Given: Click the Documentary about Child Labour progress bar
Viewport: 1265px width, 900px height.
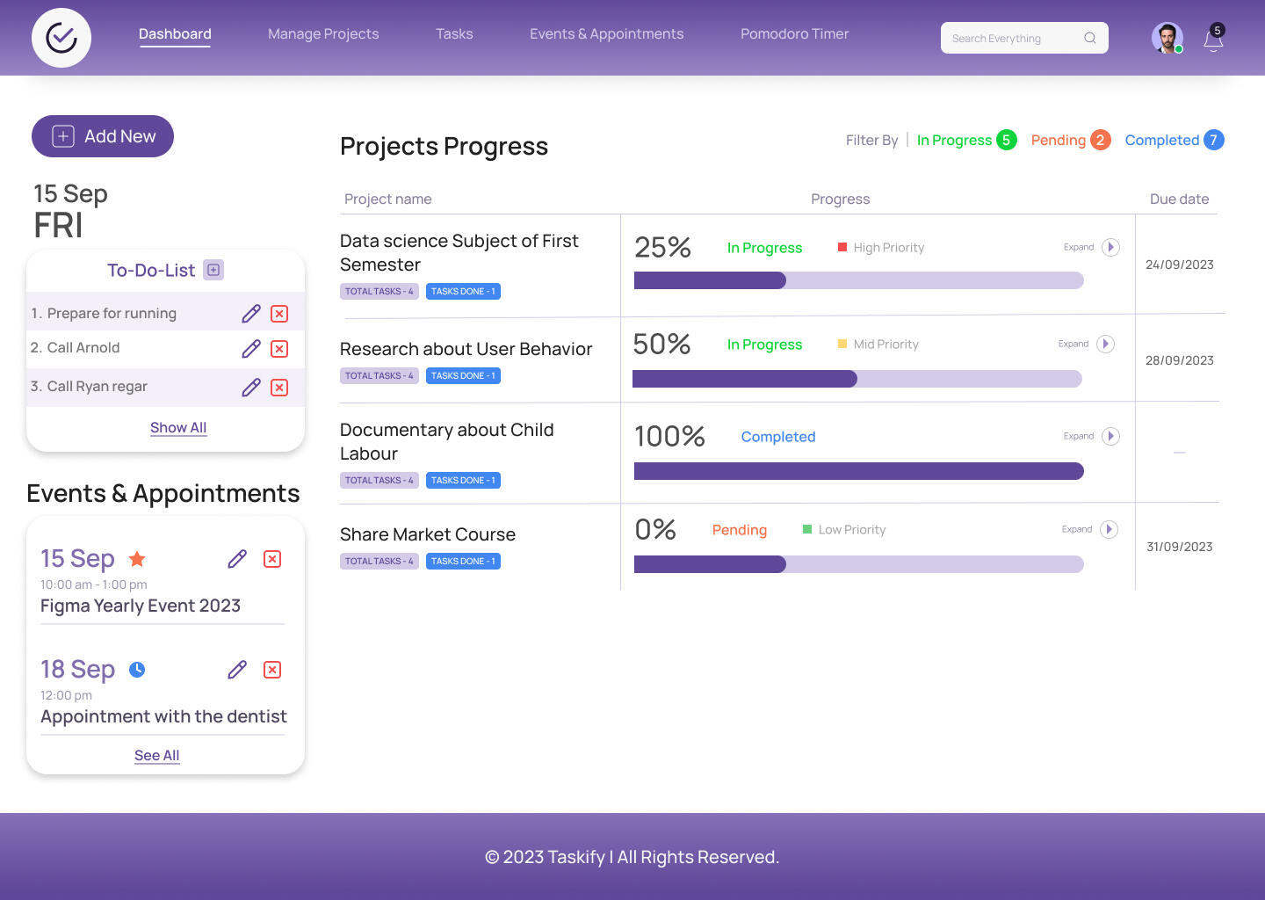Looking at the screenshot, I should 858,471.
